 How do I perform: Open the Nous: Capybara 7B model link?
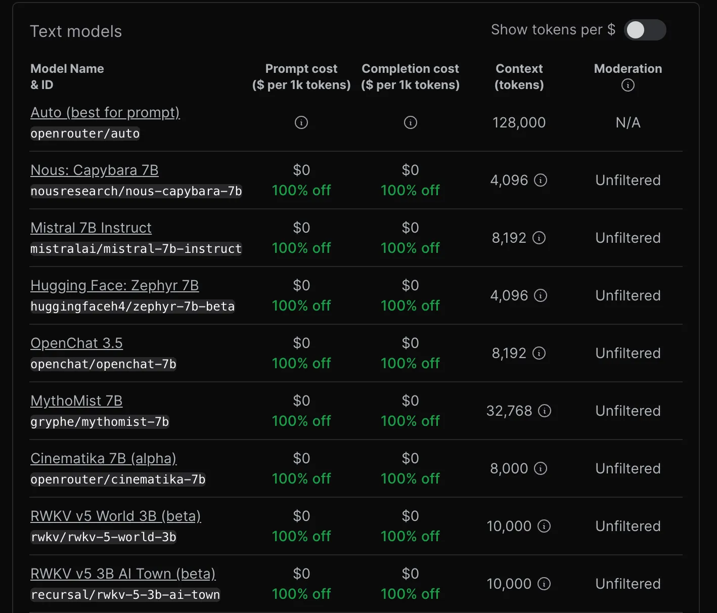(x=95, y=170)
